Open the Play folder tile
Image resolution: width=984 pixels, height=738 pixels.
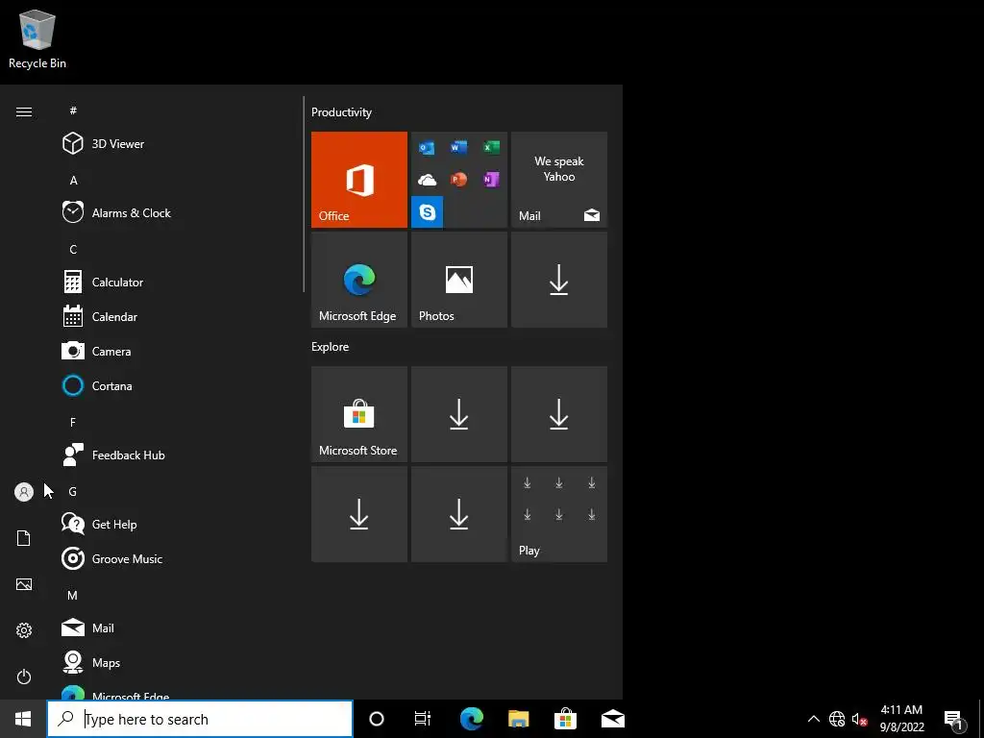pos(559,514)
